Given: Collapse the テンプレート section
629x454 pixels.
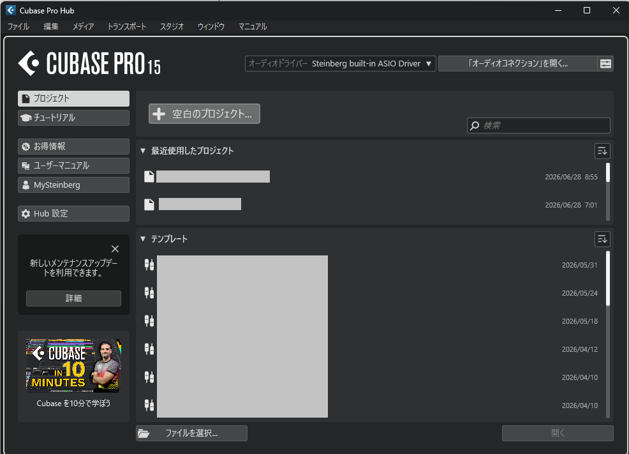Looking at the screenshot, I should [x=143, y=239].
